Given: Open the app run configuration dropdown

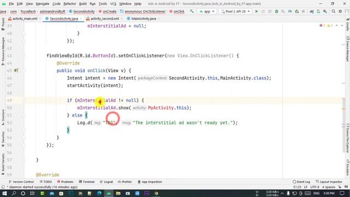Looking at the screenshot, I should coord(207,11).
